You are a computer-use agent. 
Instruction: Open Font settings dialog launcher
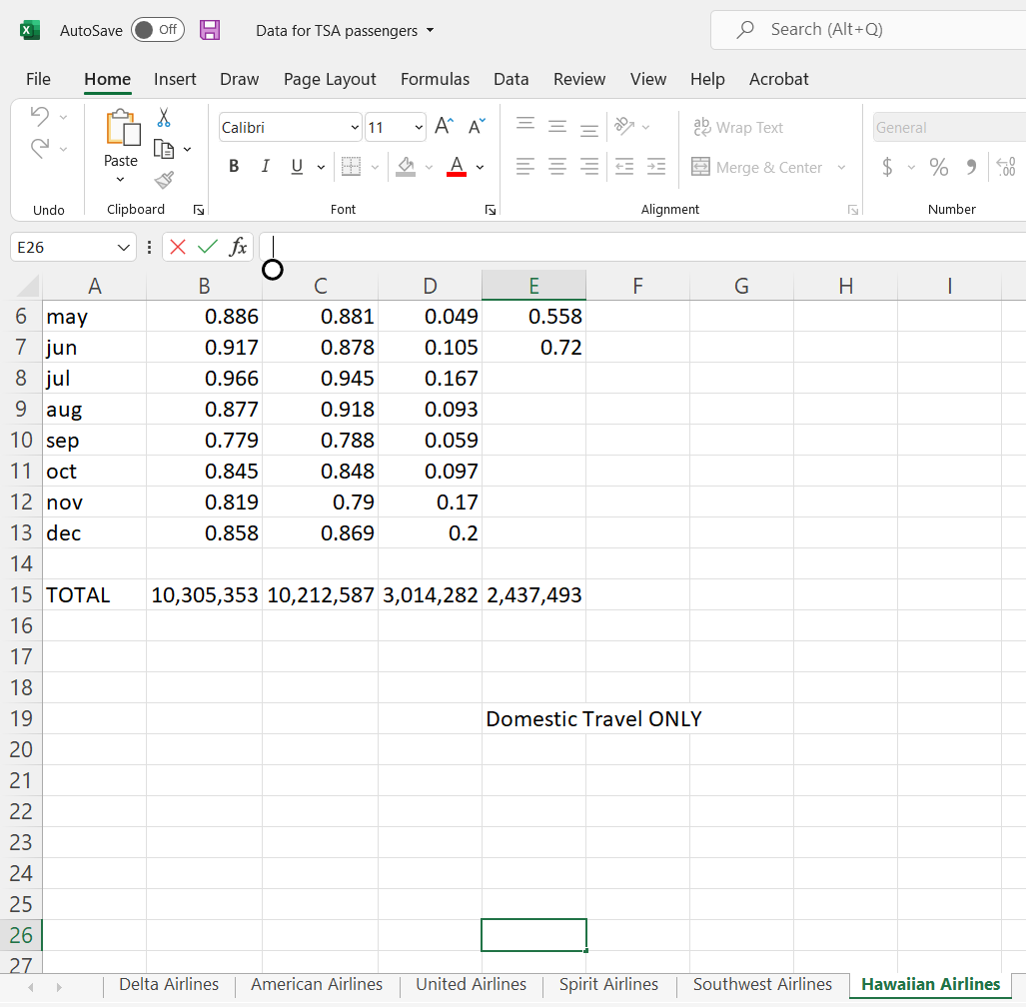point(491,210)
